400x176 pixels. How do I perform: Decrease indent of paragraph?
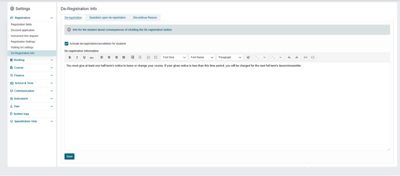point(140,57)
